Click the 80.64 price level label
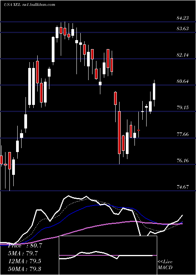 pos(183,81)
